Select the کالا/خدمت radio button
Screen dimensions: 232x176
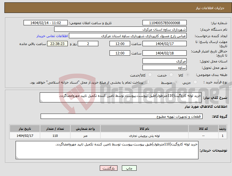[x=150, y=75]
